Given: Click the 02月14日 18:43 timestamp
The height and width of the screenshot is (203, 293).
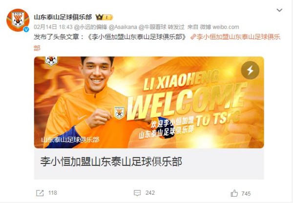Looking at the screenshot, I should [x=53, y=27].
